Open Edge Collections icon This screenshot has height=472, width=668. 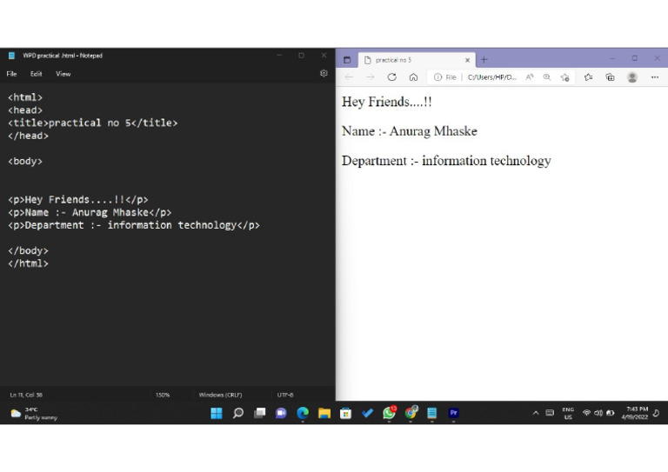pos(610,77)
